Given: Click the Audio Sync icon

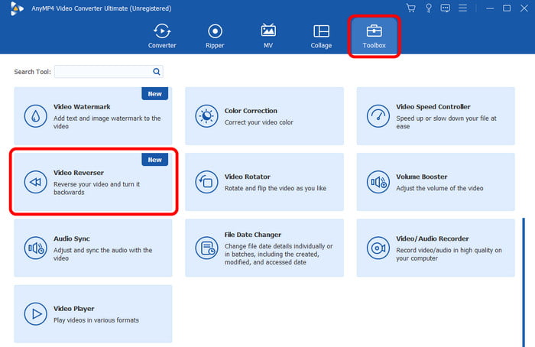Looking at the screenshot, I should tap(35, 248).
